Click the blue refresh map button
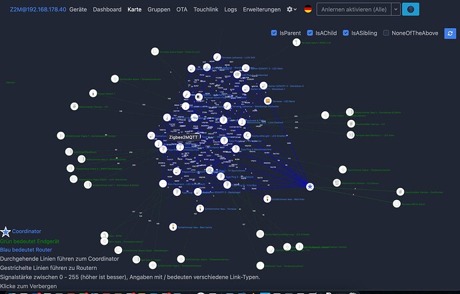 (450, 33)
